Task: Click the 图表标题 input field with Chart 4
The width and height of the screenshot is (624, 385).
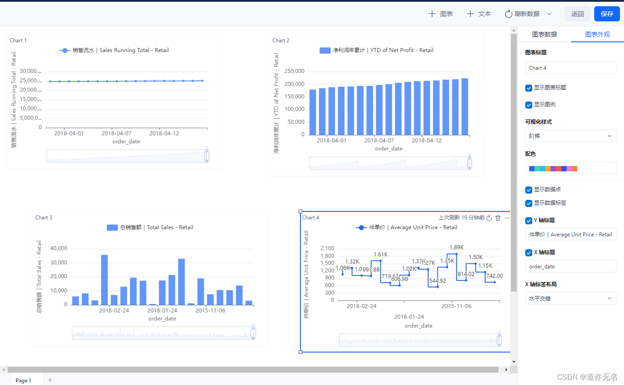Action: [571, 68]
